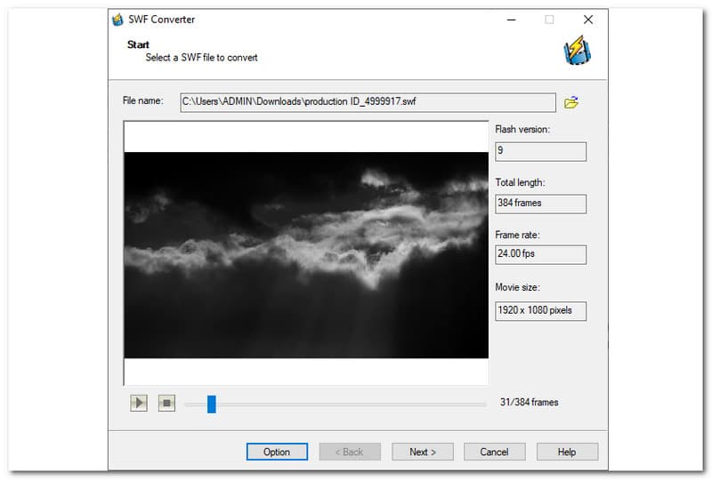
Task: Click the end of the frame slider track
Action: click(x=484, y=404)
